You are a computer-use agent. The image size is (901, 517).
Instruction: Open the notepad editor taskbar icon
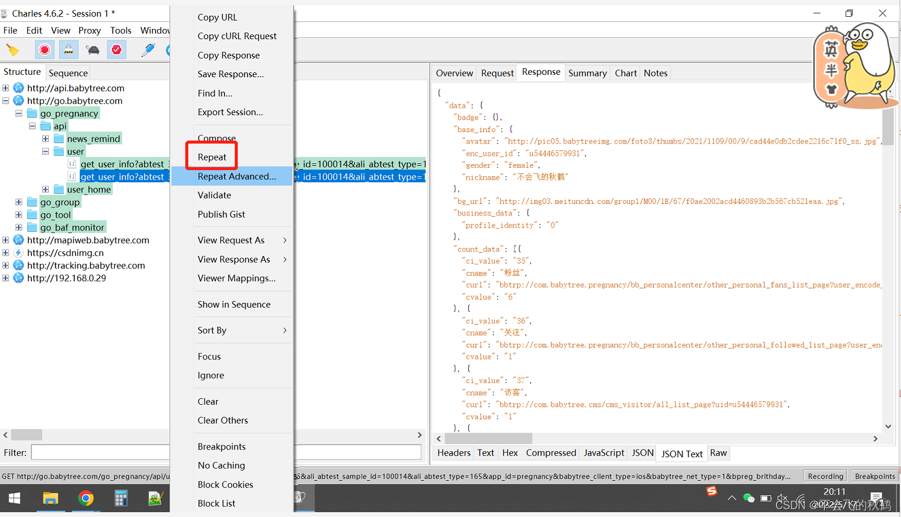[156, 498]
